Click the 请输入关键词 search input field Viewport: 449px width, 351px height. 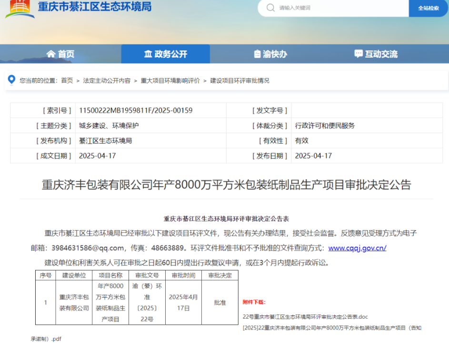click(x=329, y=8)
